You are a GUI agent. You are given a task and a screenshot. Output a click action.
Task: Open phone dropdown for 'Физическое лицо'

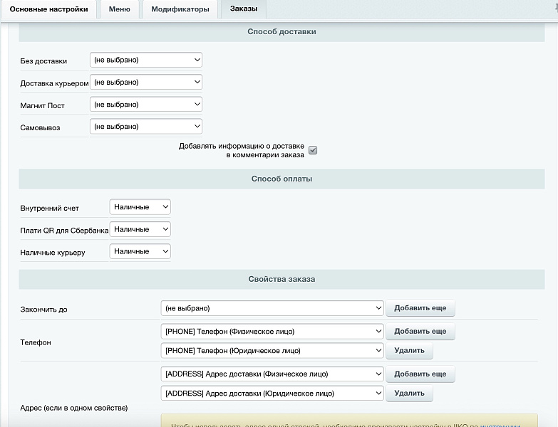coord(272,332)
